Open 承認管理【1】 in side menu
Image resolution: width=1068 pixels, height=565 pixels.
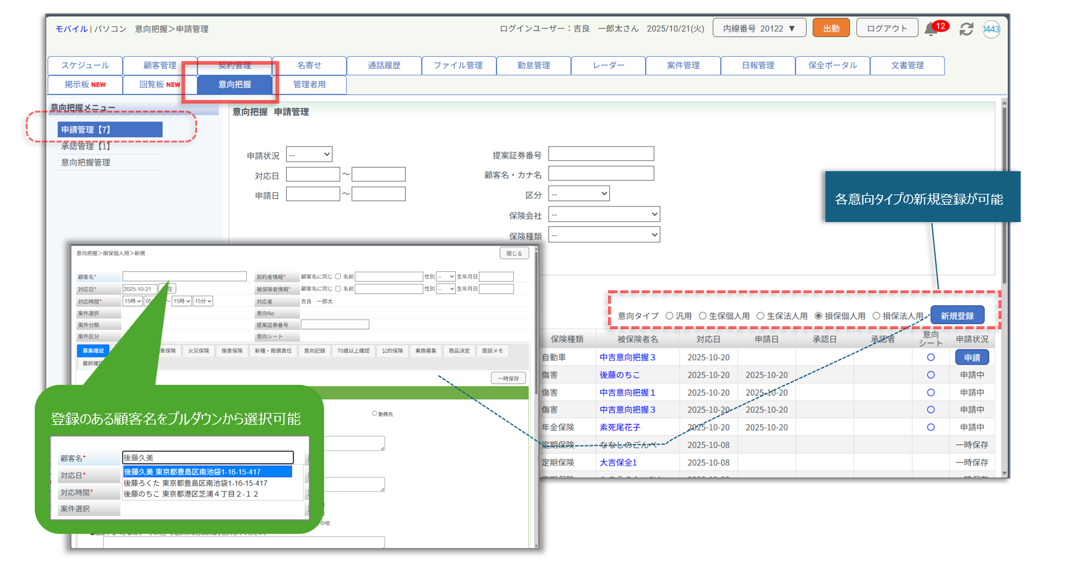point(86,146)
